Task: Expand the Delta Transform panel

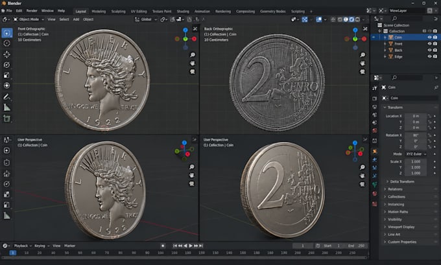Action: [x=402, y=181]
